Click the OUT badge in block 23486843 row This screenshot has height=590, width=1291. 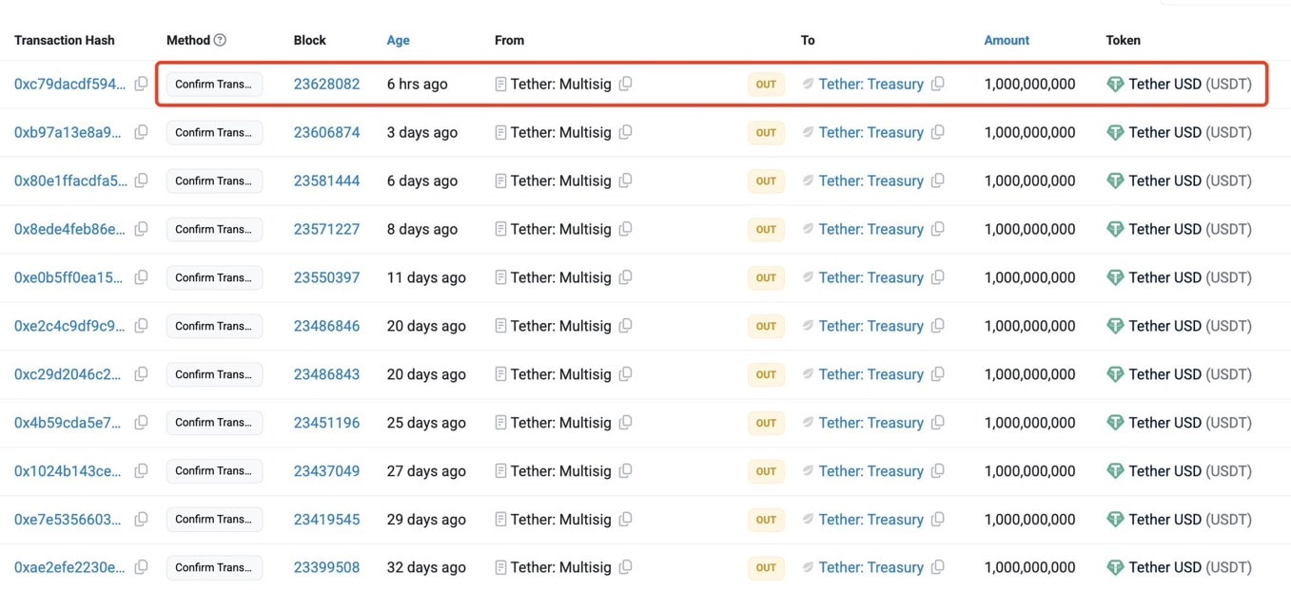766,374
